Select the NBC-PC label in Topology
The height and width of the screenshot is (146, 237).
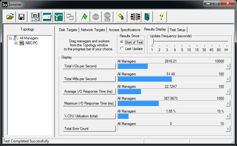(x=31, y=43)
